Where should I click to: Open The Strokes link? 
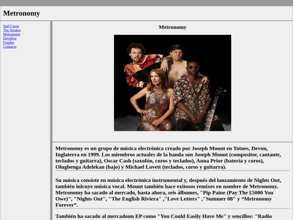pyautogui.click(x=12, y=30)
